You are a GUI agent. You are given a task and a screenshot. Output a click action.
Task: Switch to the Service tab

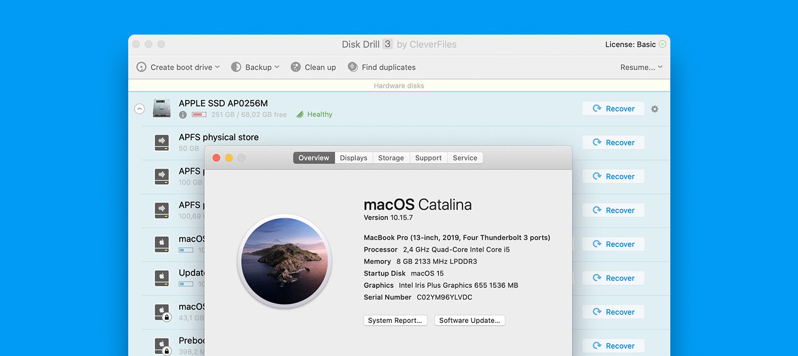pos(465,158)
